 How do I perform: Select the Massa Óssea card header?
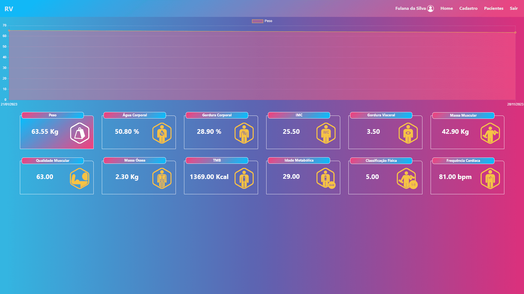click(135, 160)
